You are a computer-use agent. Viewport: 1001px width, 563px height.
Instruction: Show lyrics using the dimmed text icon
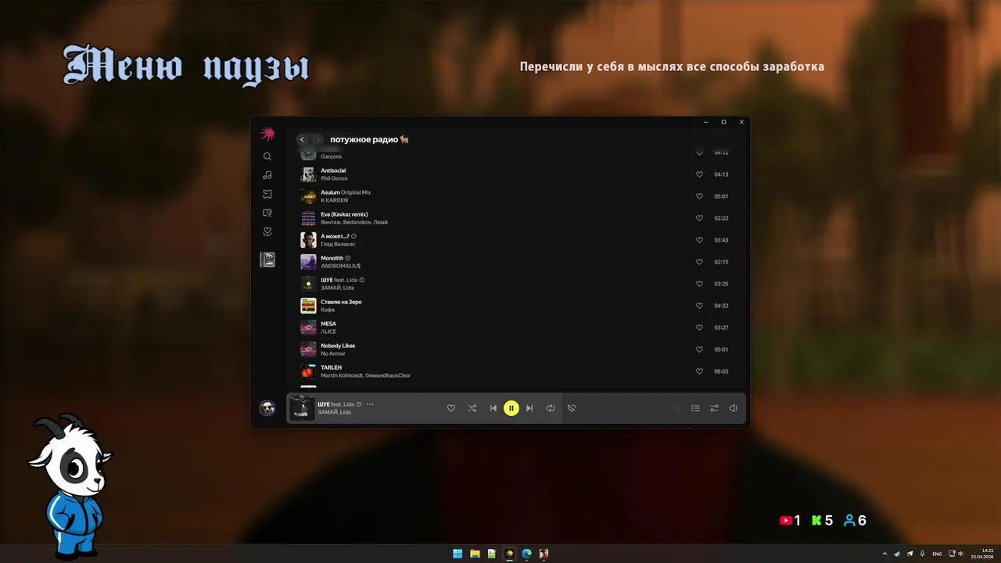click(x=677, y=408)
